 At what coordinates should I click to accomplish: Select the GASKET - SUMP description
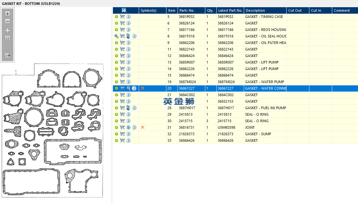point(258,134)
